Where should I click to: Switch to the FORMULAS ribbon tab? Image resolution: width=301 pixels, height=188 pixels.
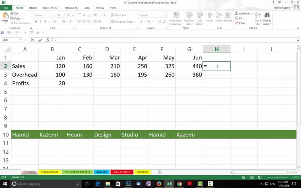click(x=71, y=8)
